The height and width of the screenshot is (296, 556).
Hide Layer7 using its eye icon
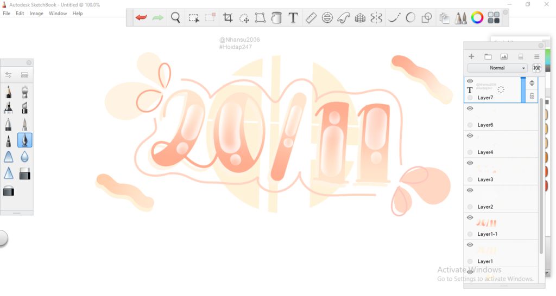(x=470, y=81)
